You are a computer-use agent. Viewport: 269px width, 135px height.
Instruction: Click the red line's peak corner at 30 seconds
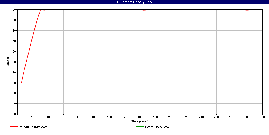[x=41, y=10]
